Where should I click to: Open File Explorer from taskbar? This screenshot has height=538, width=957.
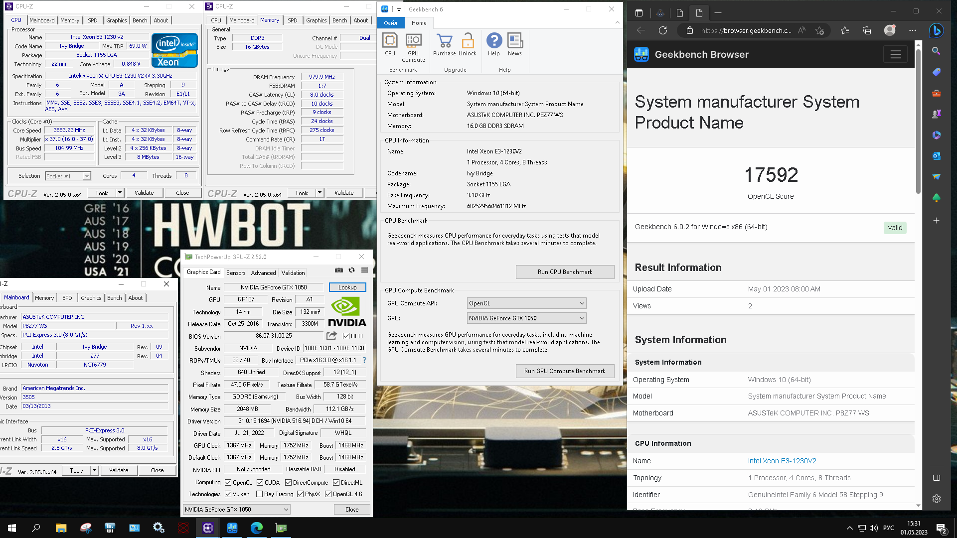pos(61,528)
